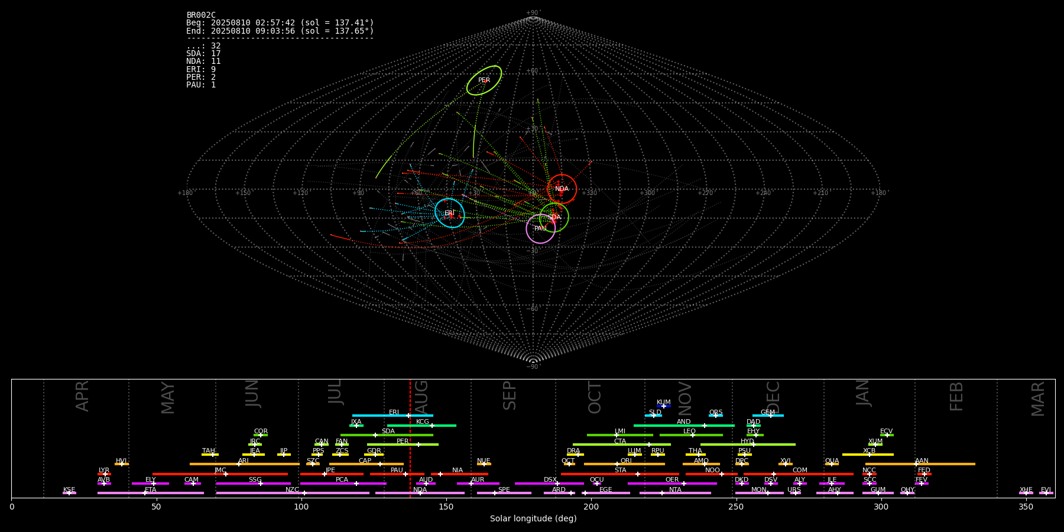Screen dimensions: 1064x532
Task: Click the XHE shower label in timeline
Action: click(x=1026, y=490)
